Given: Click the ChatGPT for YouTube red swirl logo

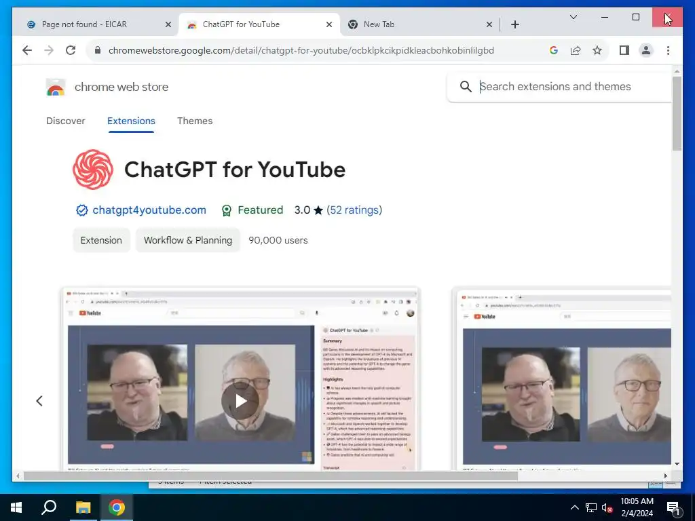Looking at the screenshot, I should 93,170.
